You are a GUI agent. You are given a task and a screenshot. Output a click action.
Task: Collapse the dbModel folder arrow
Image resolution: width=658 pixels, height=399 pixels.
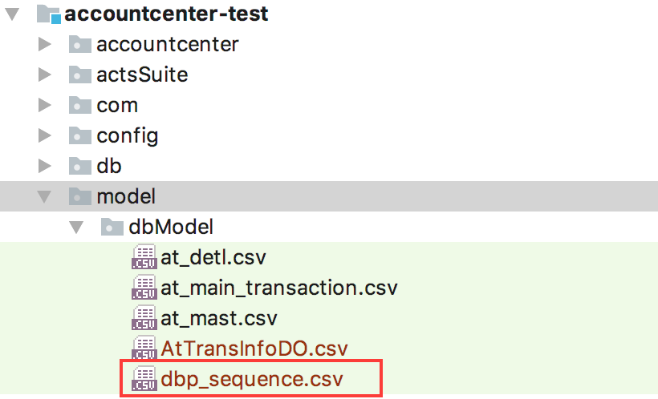[x=76, y=228]
